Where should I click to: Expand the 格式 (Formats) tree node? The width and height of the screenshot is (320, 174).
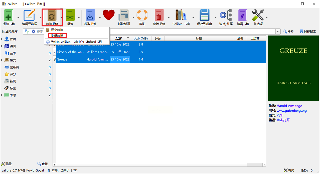click(x=2, y=60)
